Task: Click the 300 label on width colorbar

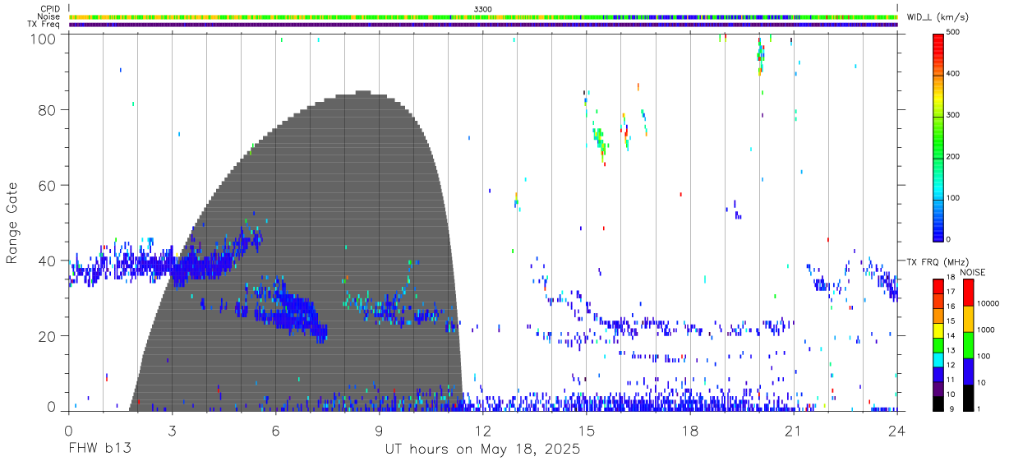Action: pyautogui.click(x=954, y=115)
